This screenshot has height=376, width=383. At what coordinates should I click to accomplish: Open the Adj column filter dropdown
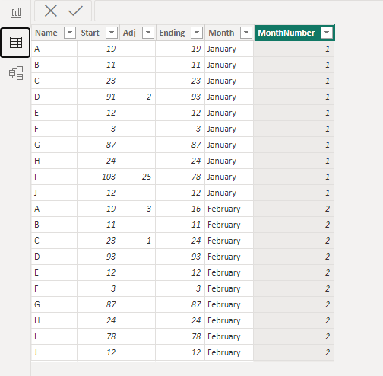(148, 33)
